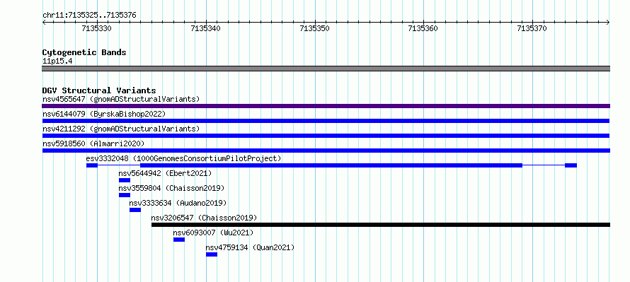The height and width of the screenshot is (282, 630).
Task: Select the long esv3332048 middle block
Action: tap(331, 165)
